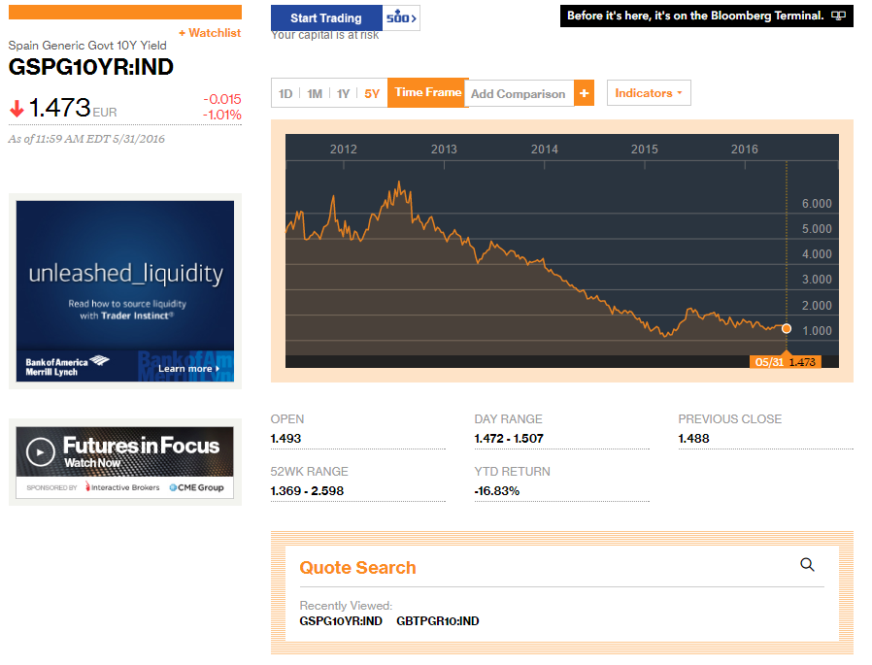Click the chart's current data point marker
The height and width of the screenshot is (665, 872).
click(787, 328)
